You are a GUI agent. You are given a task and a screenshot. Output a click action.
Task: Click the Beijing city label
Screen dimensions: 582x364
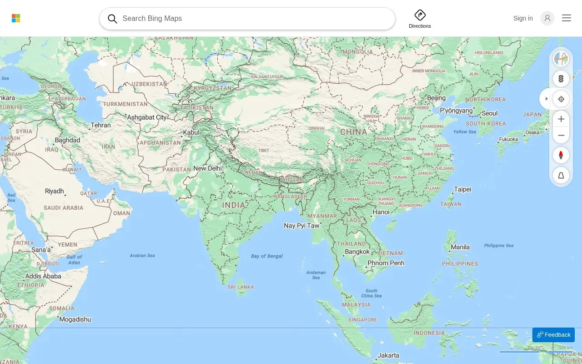click(x=436, y=98)
